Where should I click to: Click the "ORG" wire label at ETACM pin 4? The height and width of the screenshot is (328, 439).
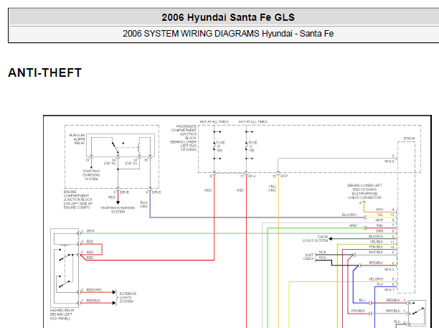click(x=379, y=210)
